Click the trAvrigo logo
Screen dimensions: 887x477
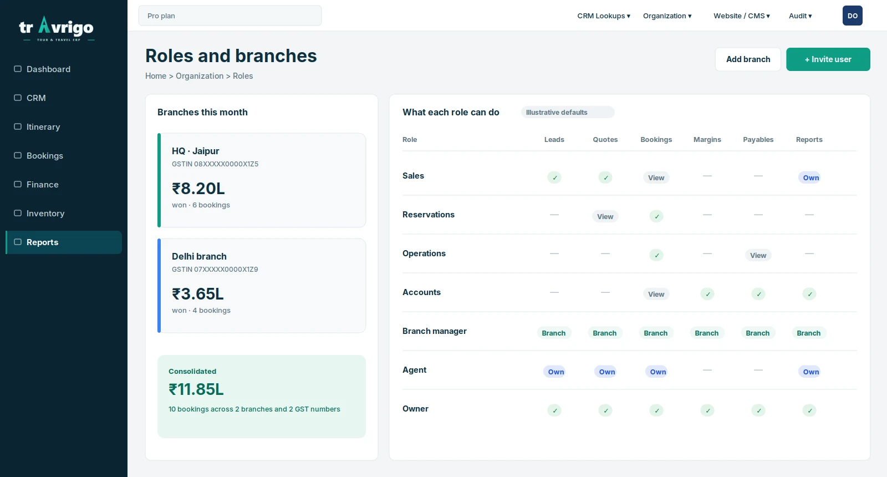[x=57, y=29]
